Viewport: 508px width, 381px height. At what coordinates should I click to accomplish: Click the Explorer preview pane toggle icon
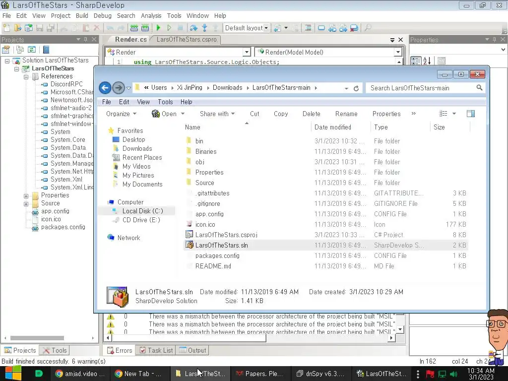tap(471, 114)
